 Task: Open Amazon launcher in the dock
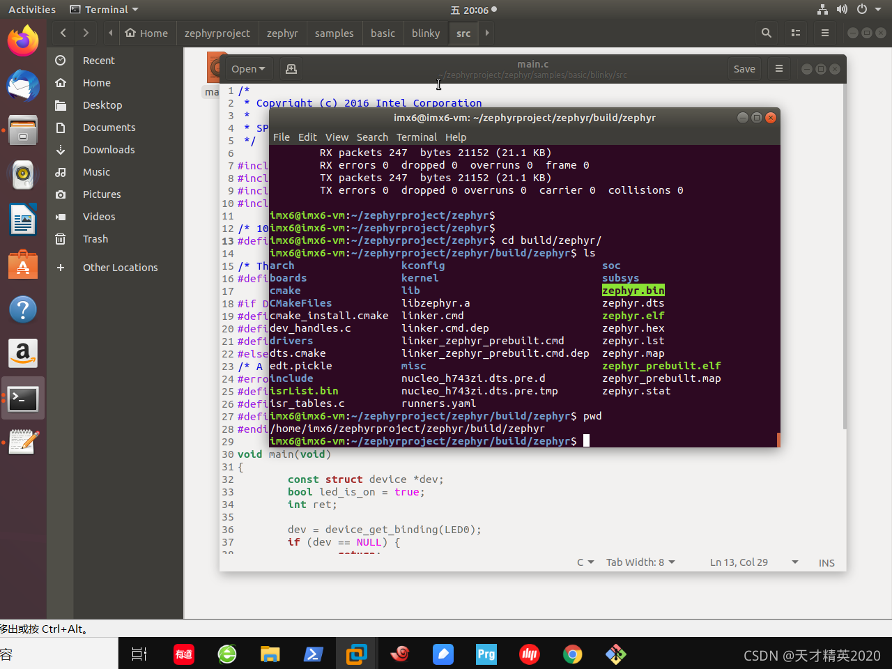coord(23,354)
